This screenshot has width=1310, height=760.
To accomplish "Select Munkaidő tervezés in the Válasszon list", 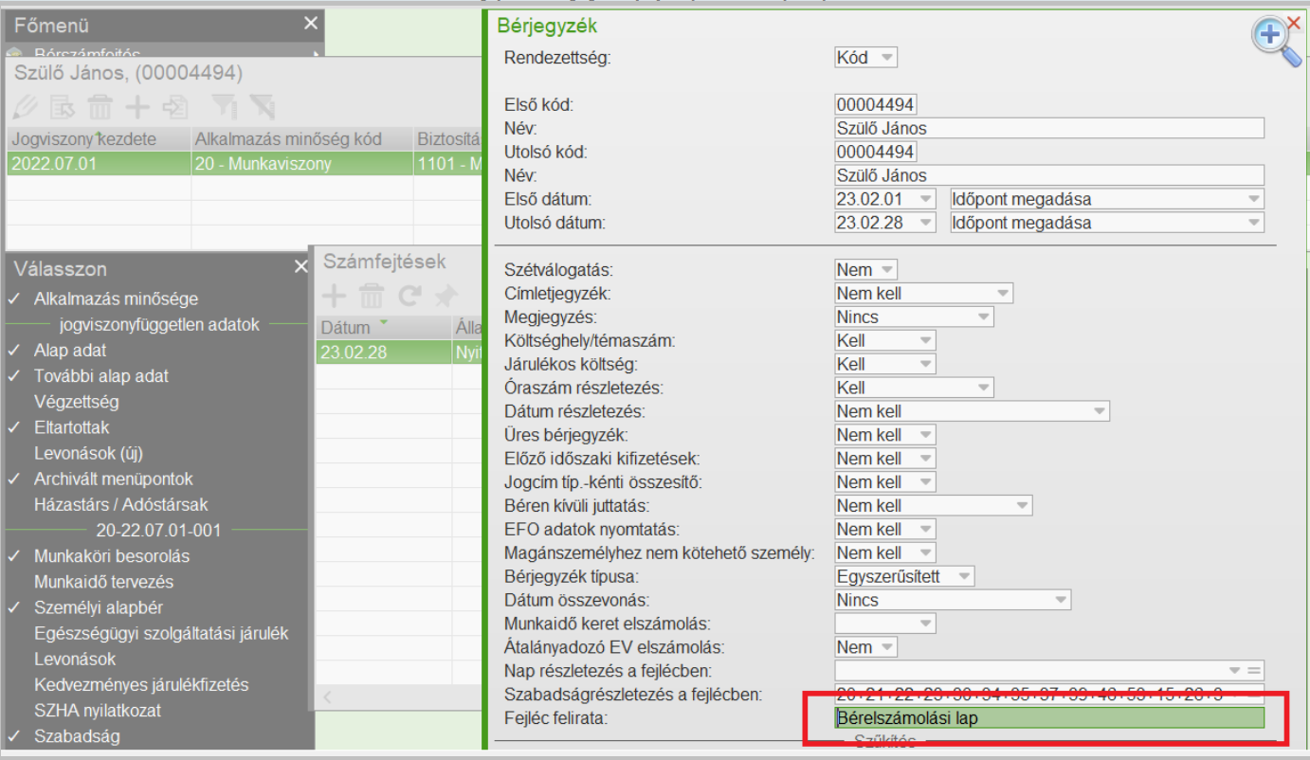I will (x=104, y=582).
